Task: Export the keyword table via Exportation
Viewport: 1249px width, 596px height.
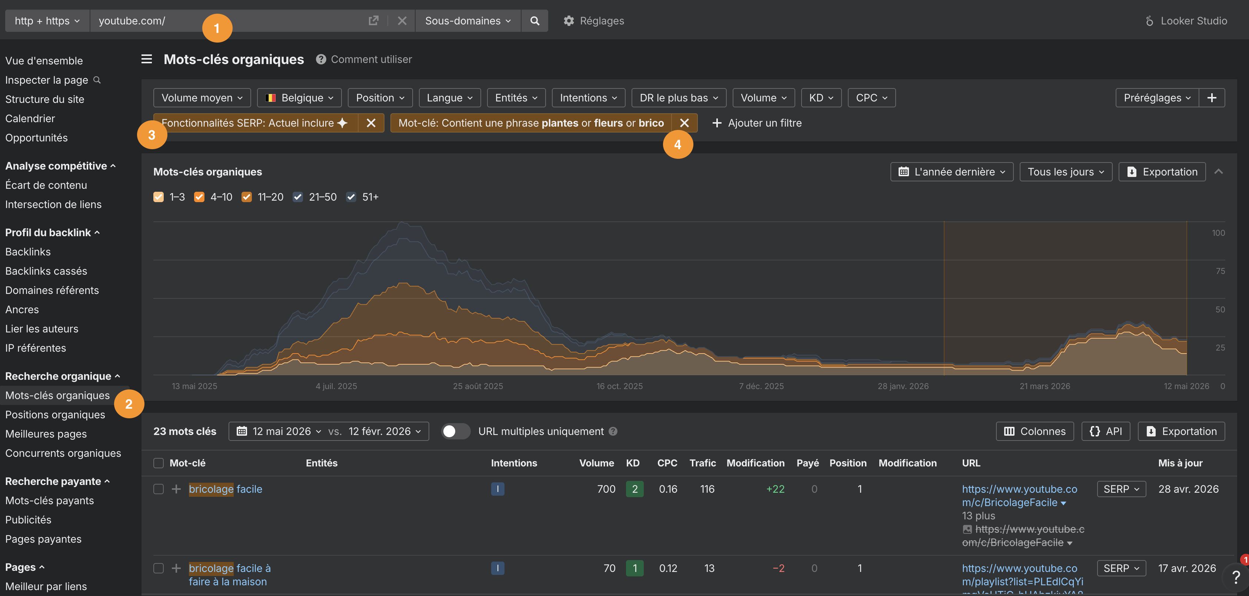Action: click(x=1182, y=431)
